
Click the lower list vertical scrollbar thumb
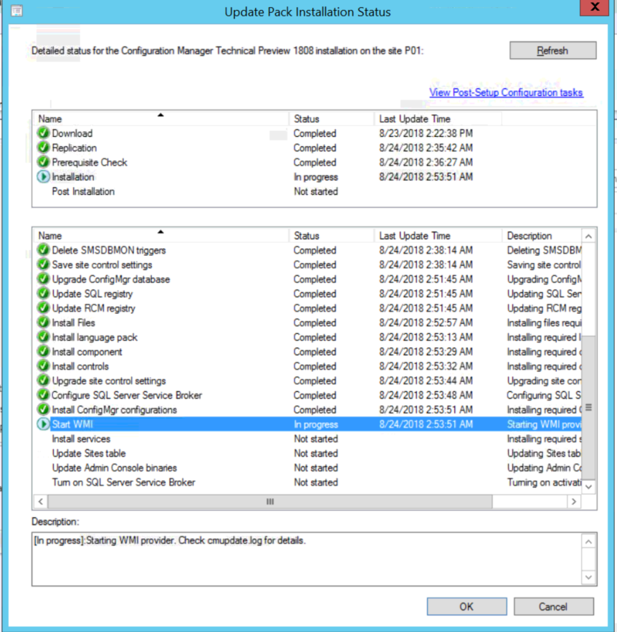click(x=588, y=408)
